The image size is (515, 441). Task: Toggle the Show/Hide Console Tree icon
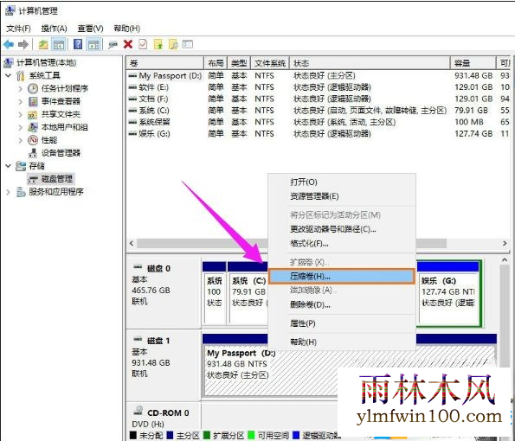[59, 44]
